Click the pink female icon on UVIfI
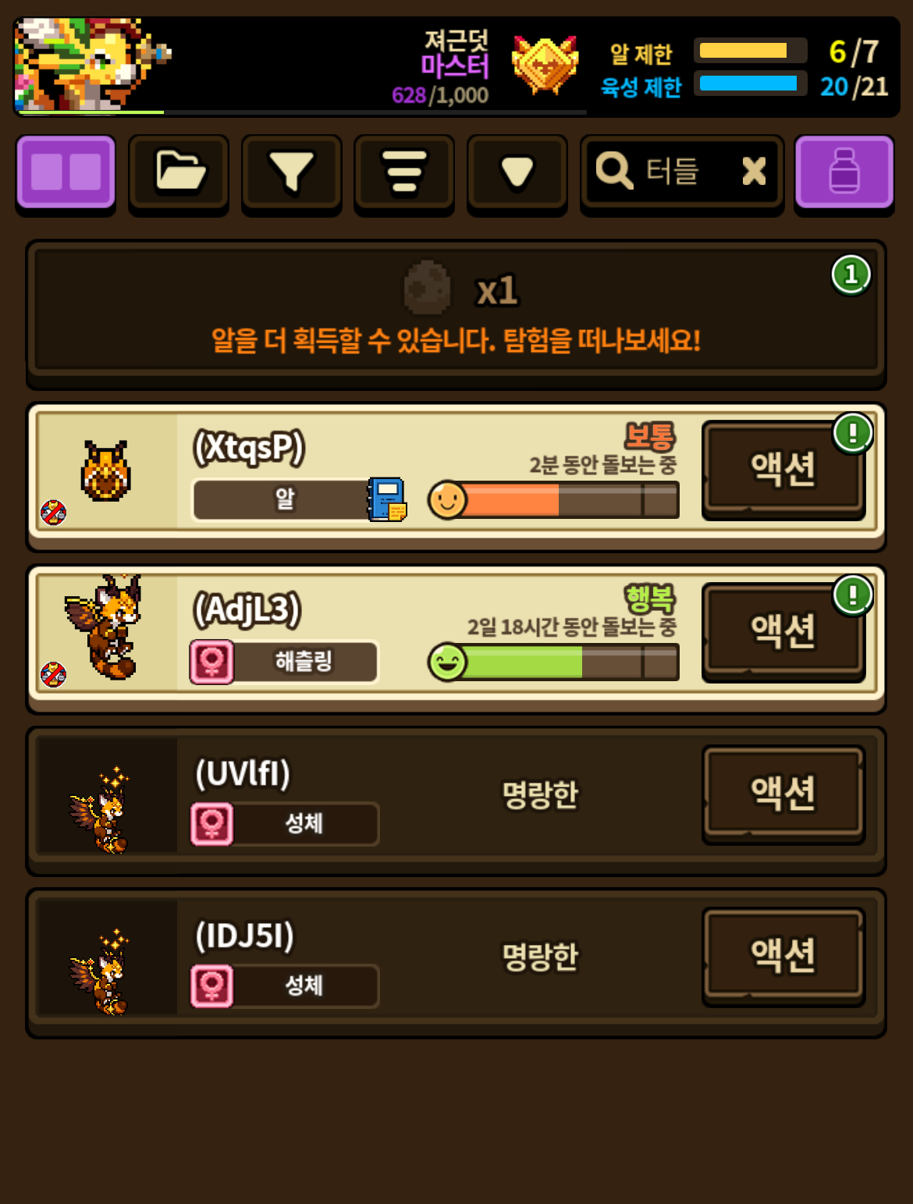 click(212, 824)
